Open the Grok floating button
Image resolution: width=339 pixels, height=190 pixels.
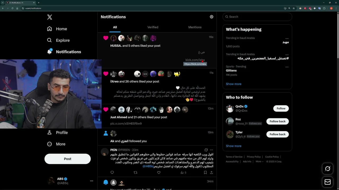(x=328, y=169)
